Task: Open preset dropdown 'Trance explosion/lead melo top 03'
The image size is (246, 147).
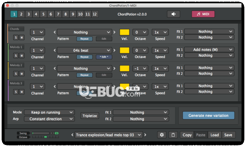Action: [109, 135]
